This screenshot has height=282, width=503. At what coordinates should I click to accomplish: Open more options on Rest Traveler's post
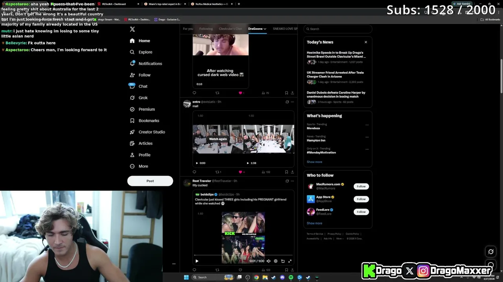click(x=292, y=181)
